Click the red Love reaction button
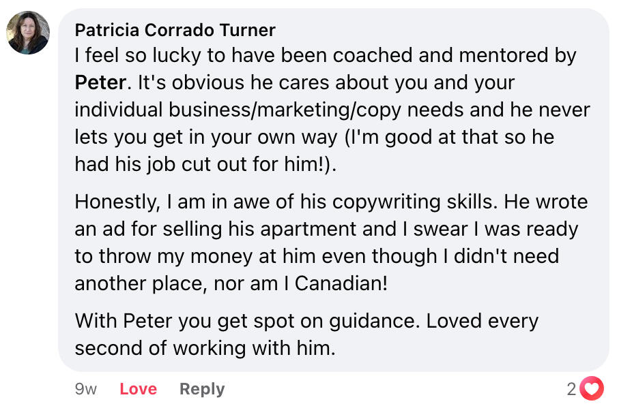Viewport: 632px width, 406px height. 138,389
